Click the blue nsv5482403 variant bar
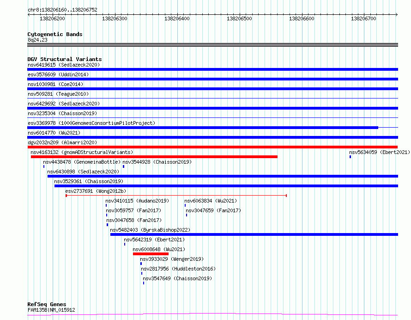 point(254,234)
